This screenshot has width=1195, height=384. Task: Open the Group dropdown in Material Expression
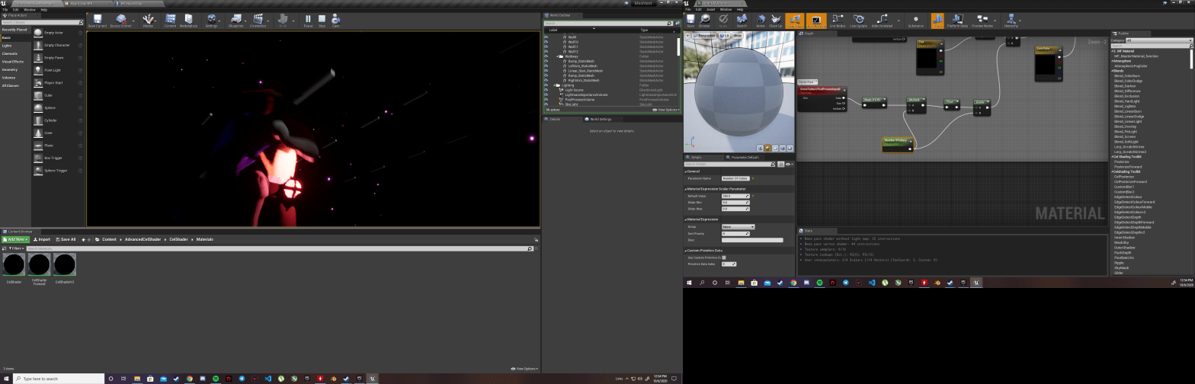tap(738, 227)
